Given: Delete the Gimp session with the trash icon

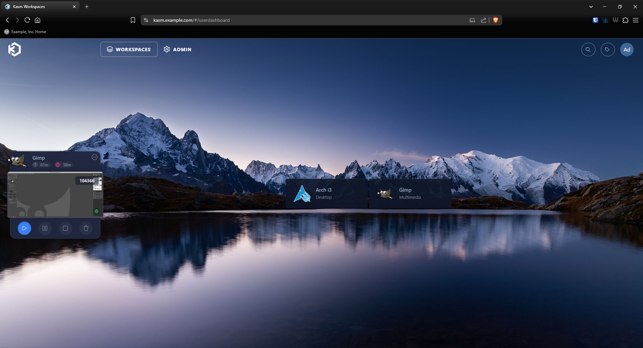Looking at the screenshot, I should coord(86,228).
